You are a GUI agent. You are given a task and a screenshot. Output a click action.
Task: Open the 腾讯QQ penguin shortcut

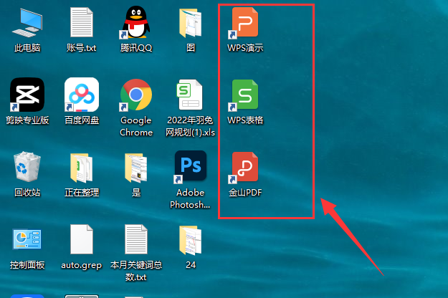135,22
